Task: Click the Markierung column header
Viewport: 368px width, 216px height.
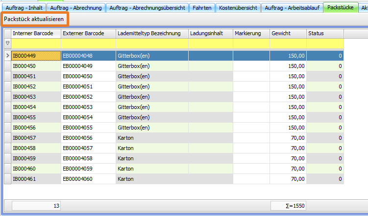Action: (x=251, y=33)
